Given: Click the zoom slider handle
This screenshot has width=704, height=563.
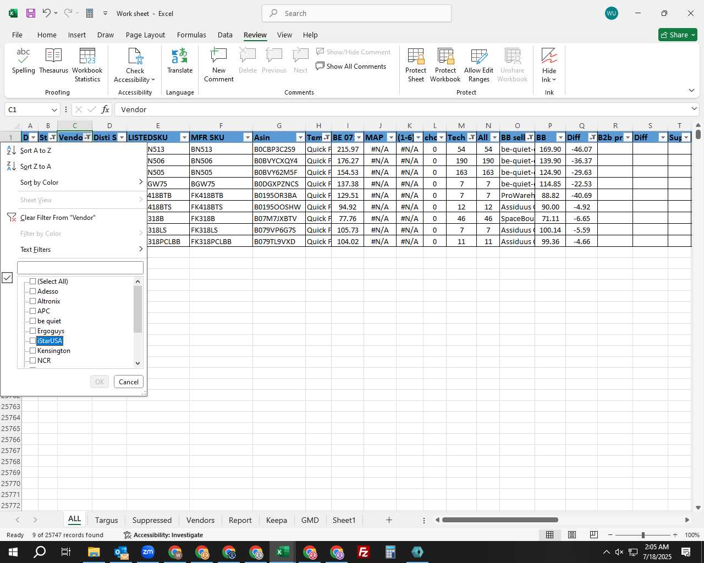Looking at the screenshot, I should 643,535.
